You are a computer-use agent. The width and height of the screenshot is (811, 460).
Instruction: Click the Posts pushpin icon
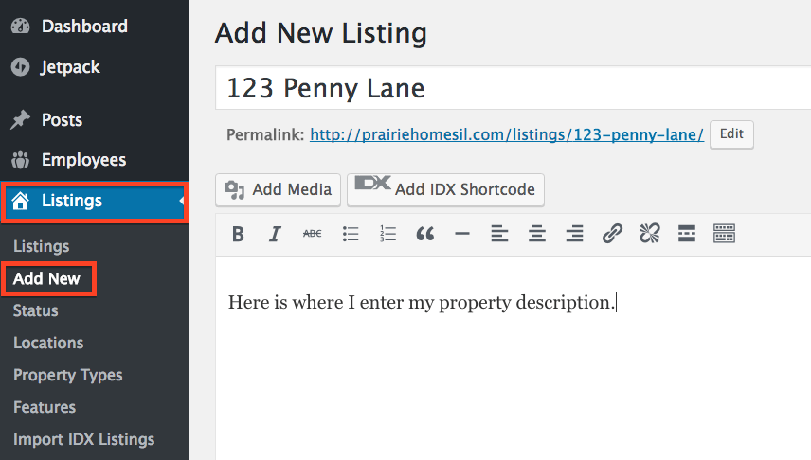pos(21,120)
